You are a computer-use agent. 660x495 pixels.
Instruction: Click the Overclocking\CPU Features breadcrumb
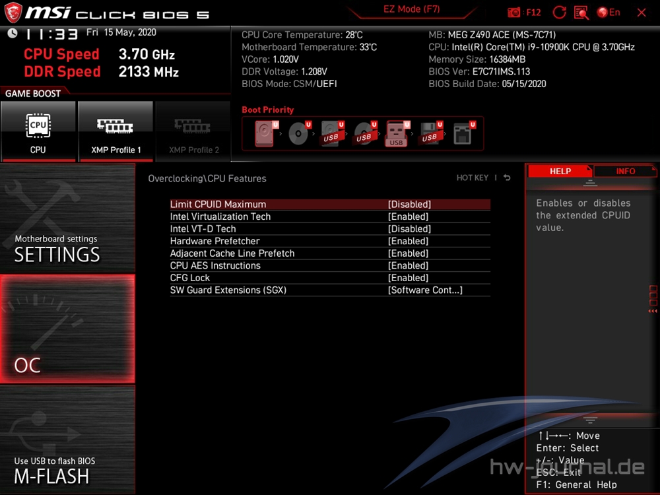(x=207, y=178)
